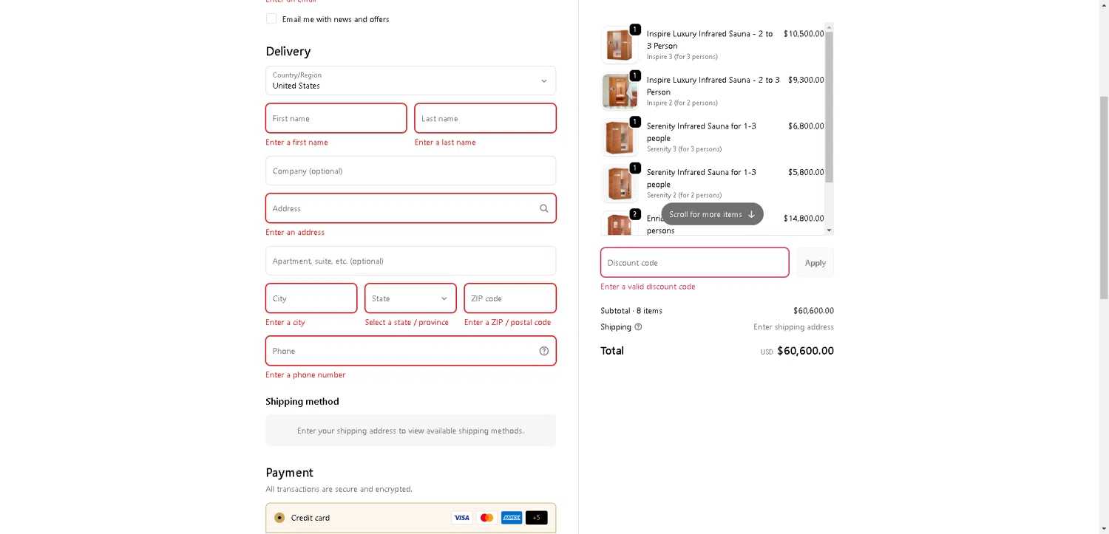Image resolution: width=1109 pixels, height=534 pixels.
Task: Click the City input field
Action: [311, 298]
